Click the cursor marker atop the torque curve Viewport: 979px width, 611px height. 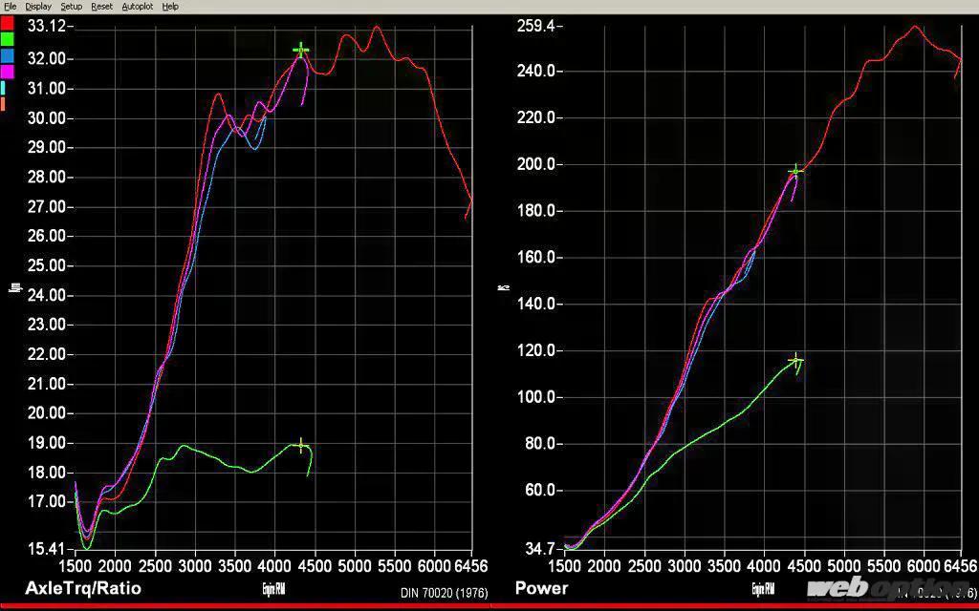click(301, 49)
